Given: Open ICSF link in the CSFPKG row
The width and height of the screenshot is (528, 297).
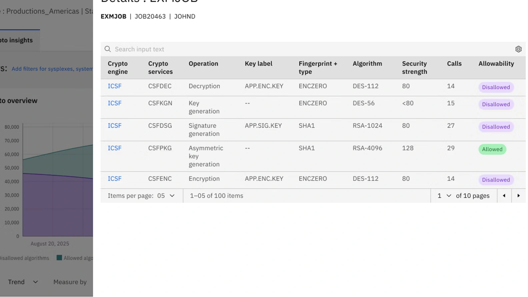Looking at the screenshot, I should pos(114,148).
